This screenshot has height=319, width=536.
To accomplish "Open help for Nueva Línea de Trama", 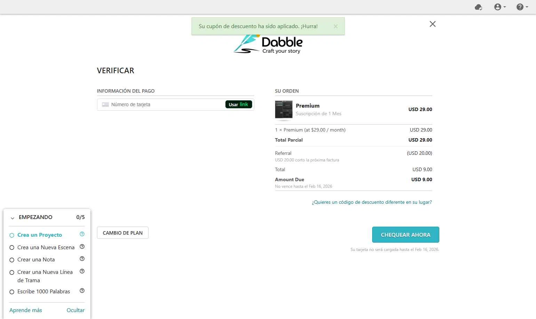I will click(82, 271).
